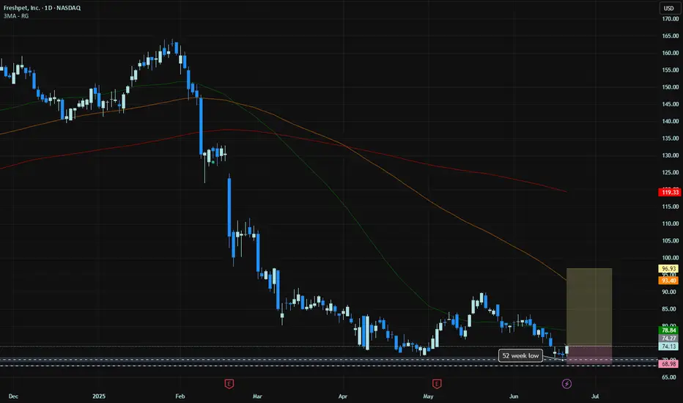
Task: Click the 145.00 price axis value
Action: click(x=670, y=104)
